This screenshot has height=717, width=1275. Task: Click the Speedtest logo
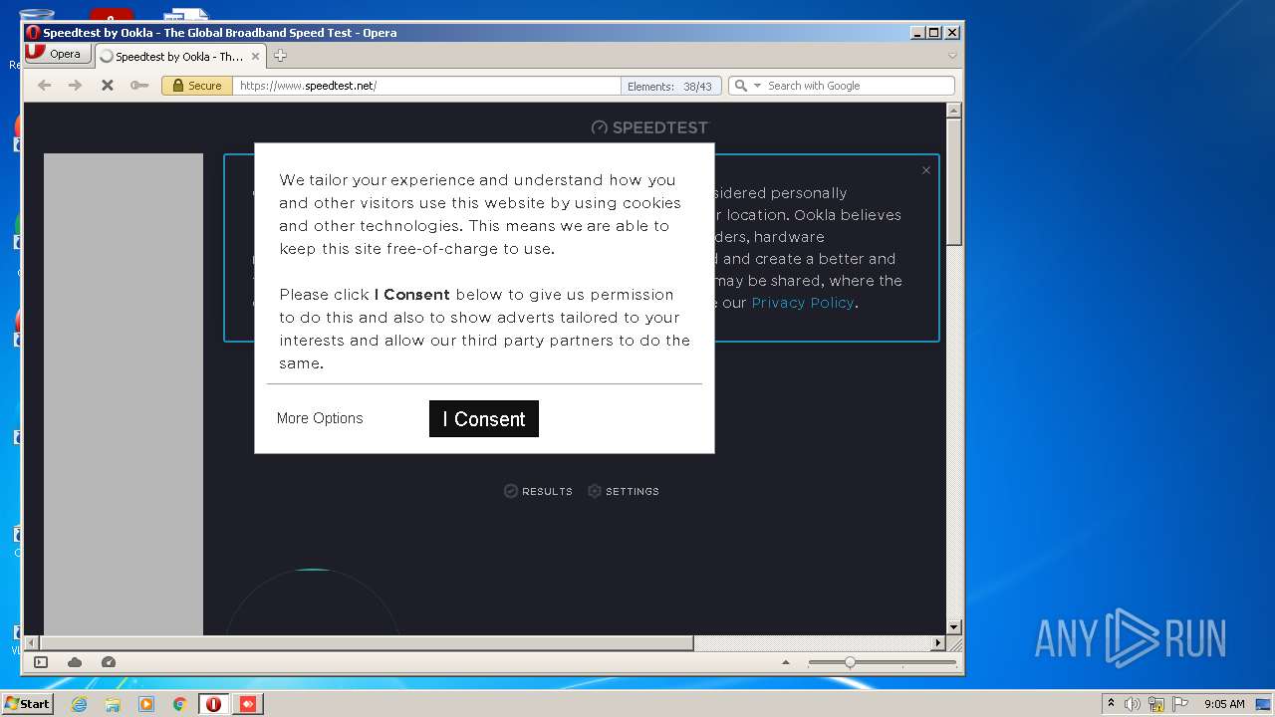[x=649, y=127]
